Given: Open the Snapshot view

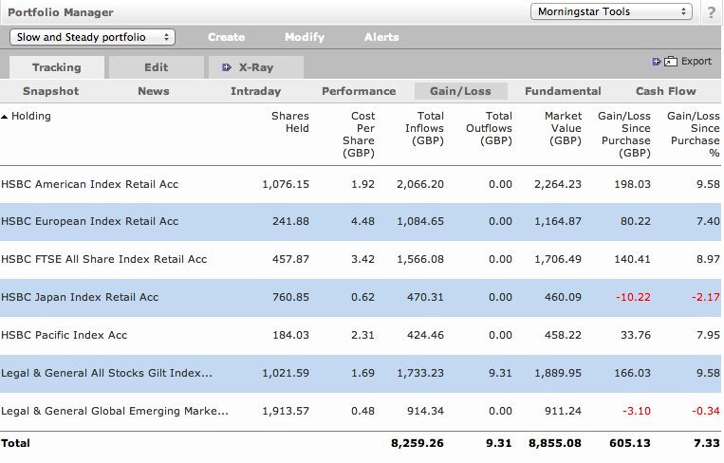Looking at the screenshot, I should tap(51, 91).
